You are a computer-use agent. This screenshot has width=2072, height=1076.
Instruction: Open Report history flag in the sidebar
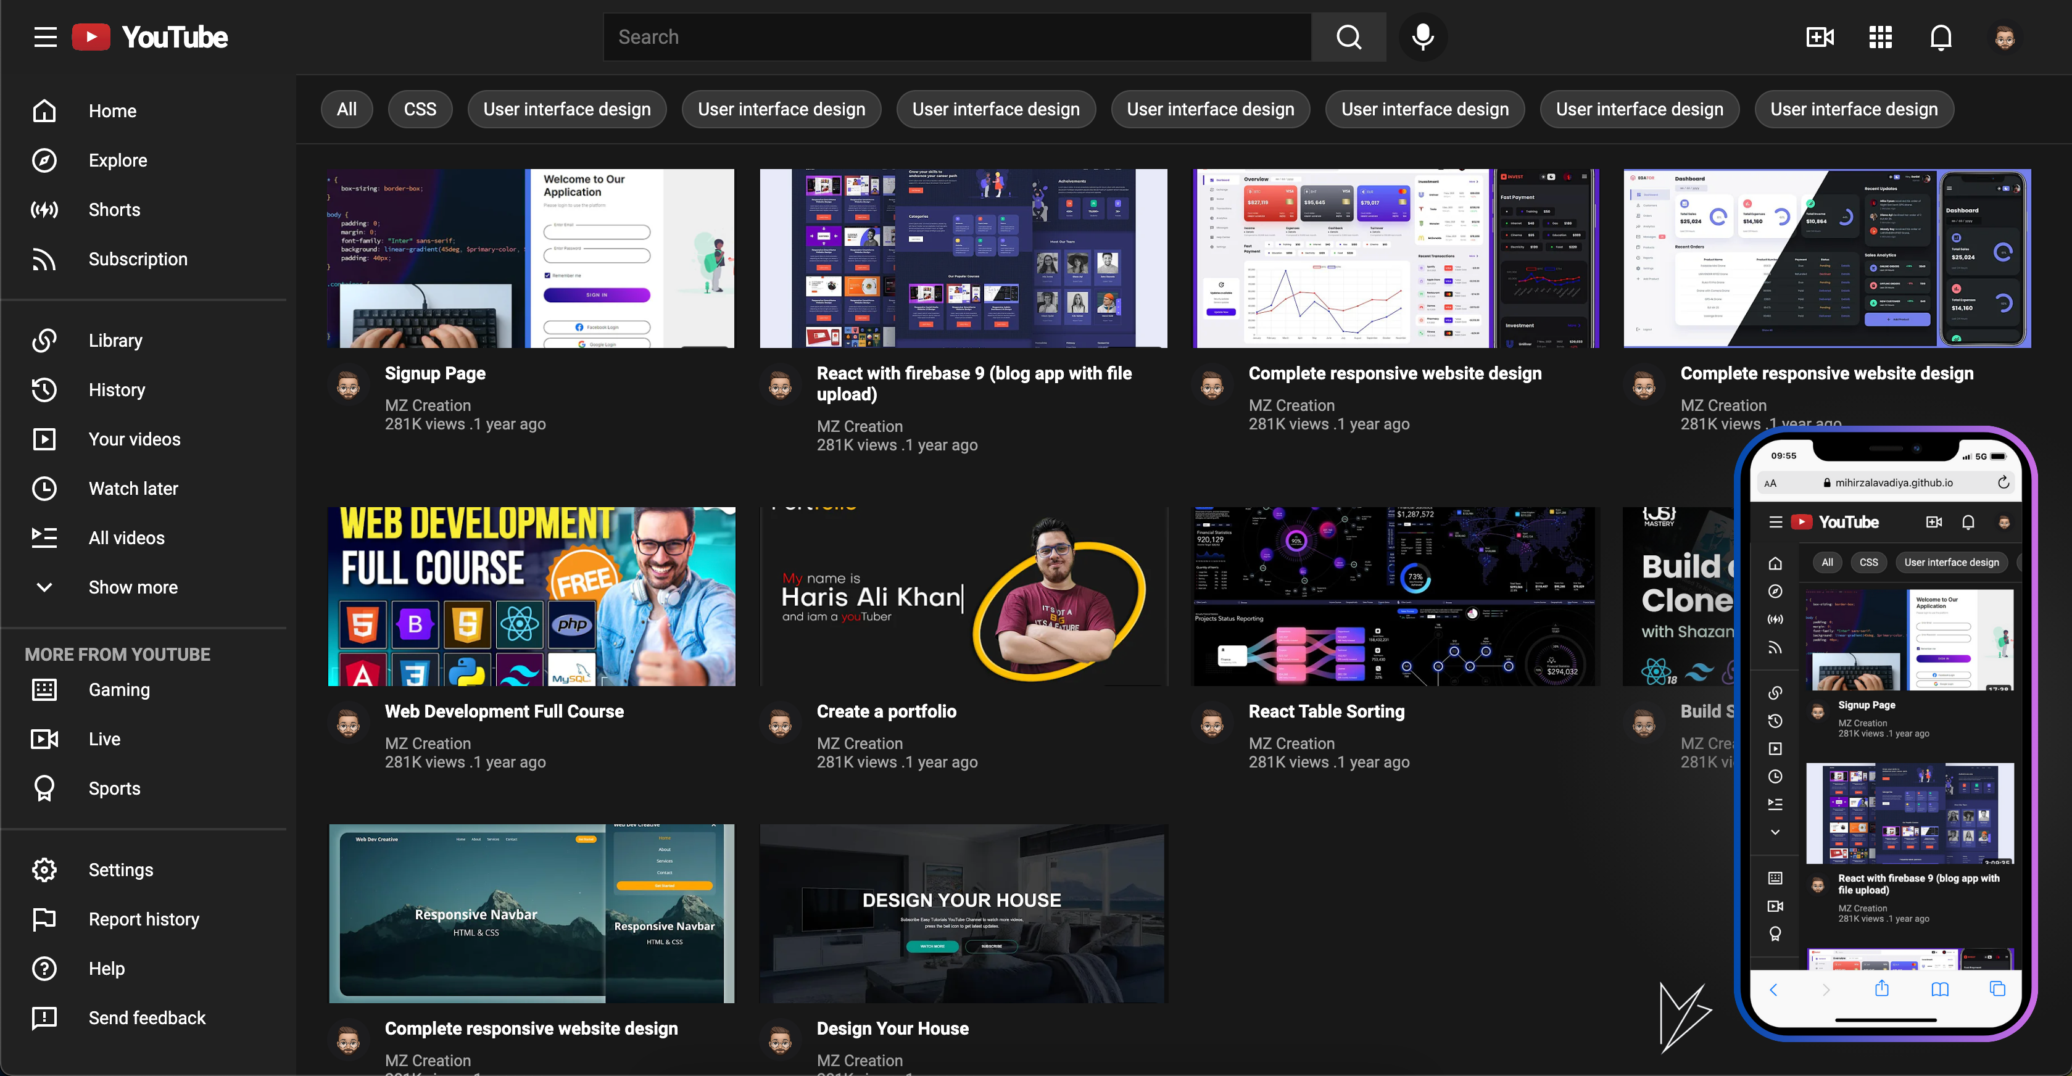coord(145,919)
